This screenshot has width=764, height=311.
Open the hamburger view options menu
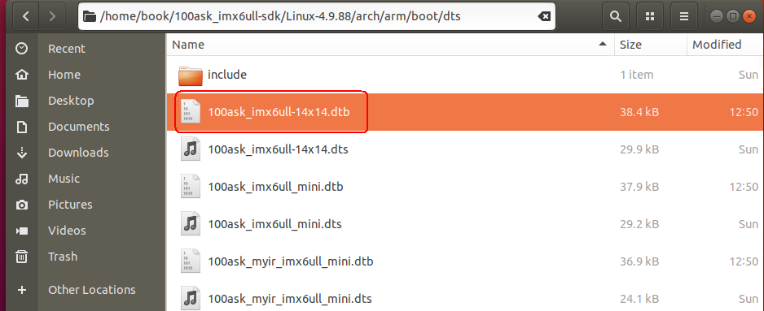tap(684, 16)
